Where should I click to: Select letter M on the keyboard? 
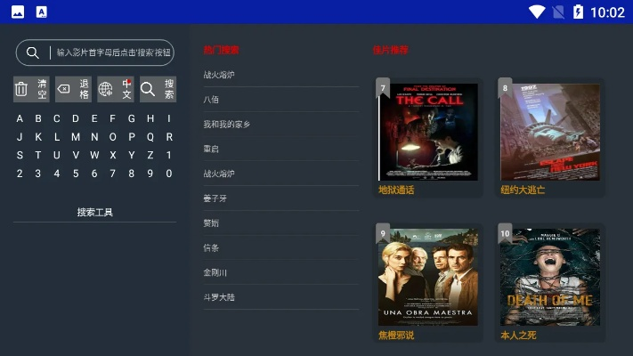coord(76,137)
